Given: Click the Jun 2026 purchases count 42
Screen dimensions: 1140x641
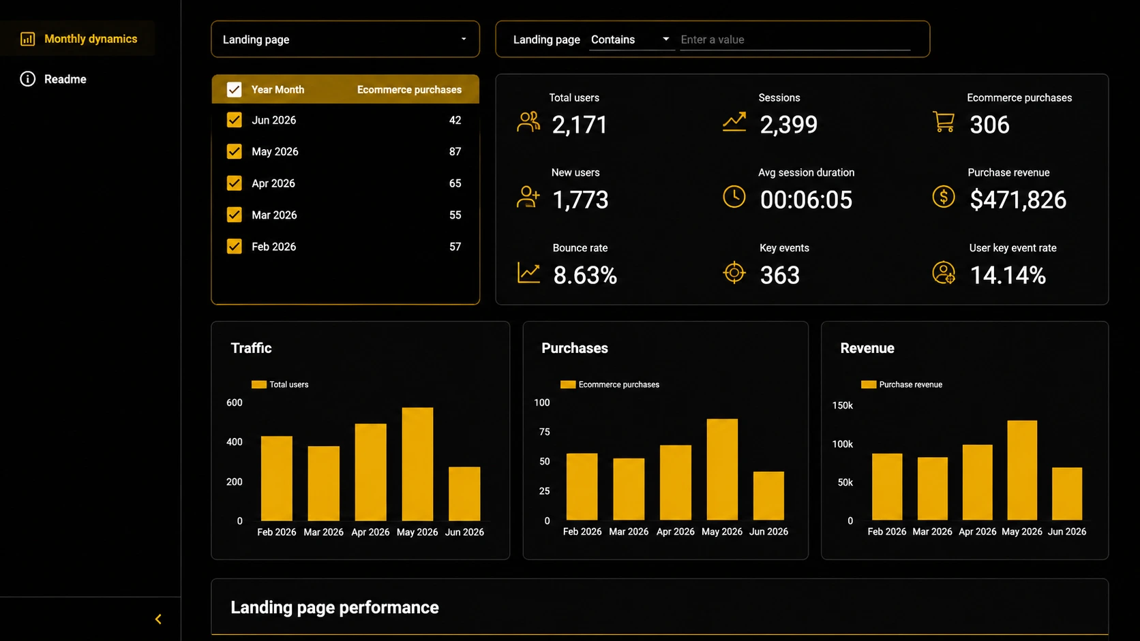Looking at the screenshot, I should pos(455,120).
